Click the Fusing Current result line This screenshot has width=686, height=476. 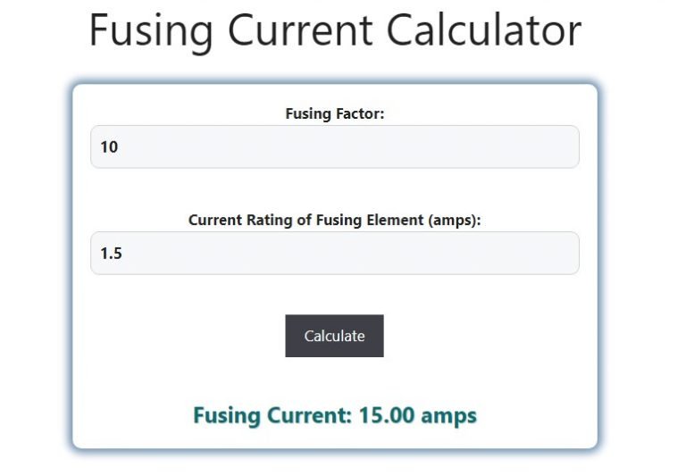[x=334, y=415]
